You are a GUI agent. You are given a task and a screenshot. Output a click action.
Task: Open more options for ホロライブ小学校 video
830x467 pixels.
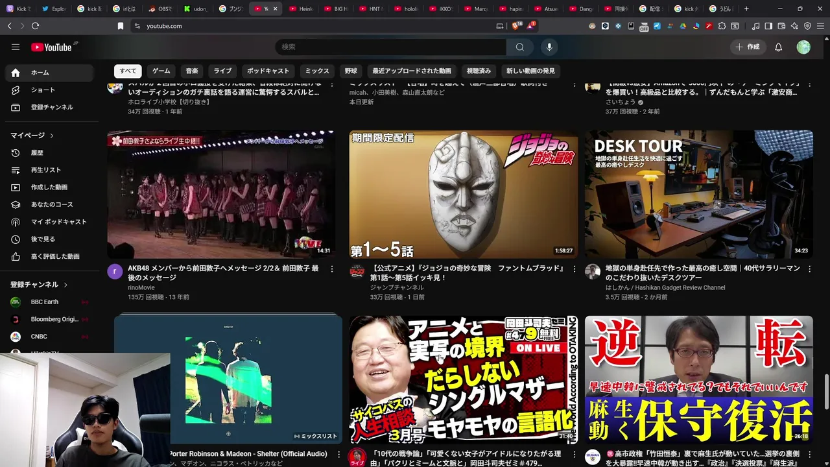pyautogui.click(x=332, y=84)
